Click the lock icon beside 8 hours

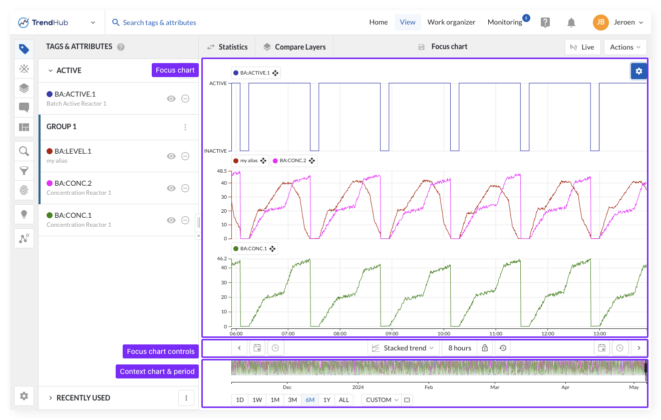tap(485, 348)
